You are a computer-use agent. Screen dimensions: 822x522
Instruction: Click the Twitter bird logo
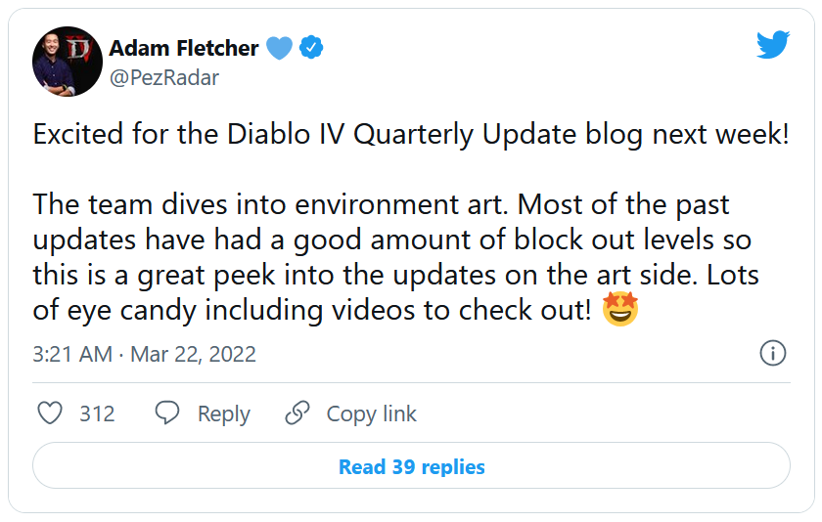773,44
